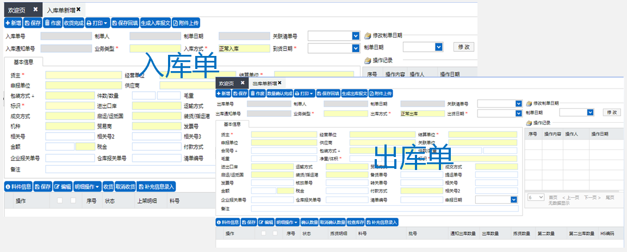Viewport: 627px width, 252px height.
Task: Click 编辑 in 入库单 detail toolbar
Action: (x=63, y=186)
